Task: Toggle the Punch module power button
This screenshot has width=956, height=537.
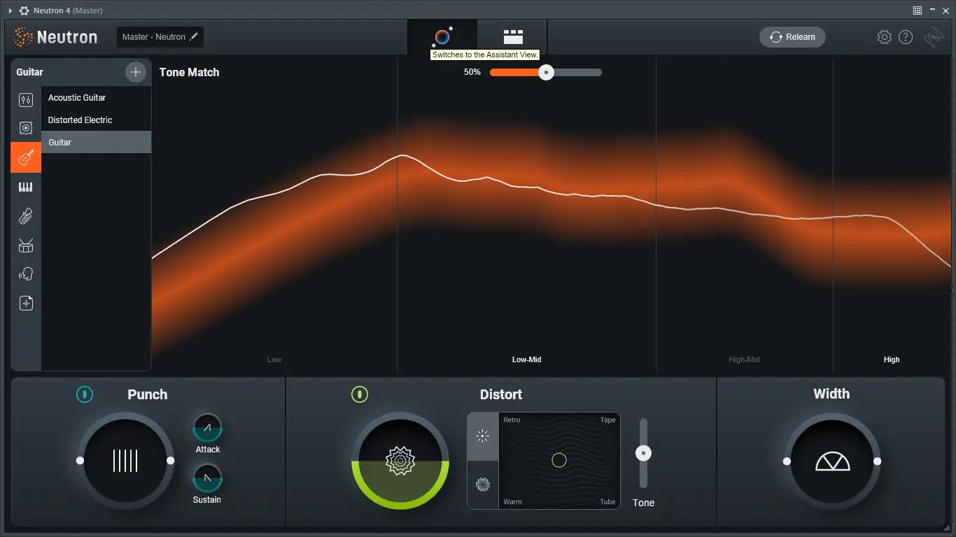Action: [x=84, y=394]
